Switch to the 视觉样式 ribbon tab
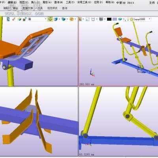 click(x=53, y=8)
